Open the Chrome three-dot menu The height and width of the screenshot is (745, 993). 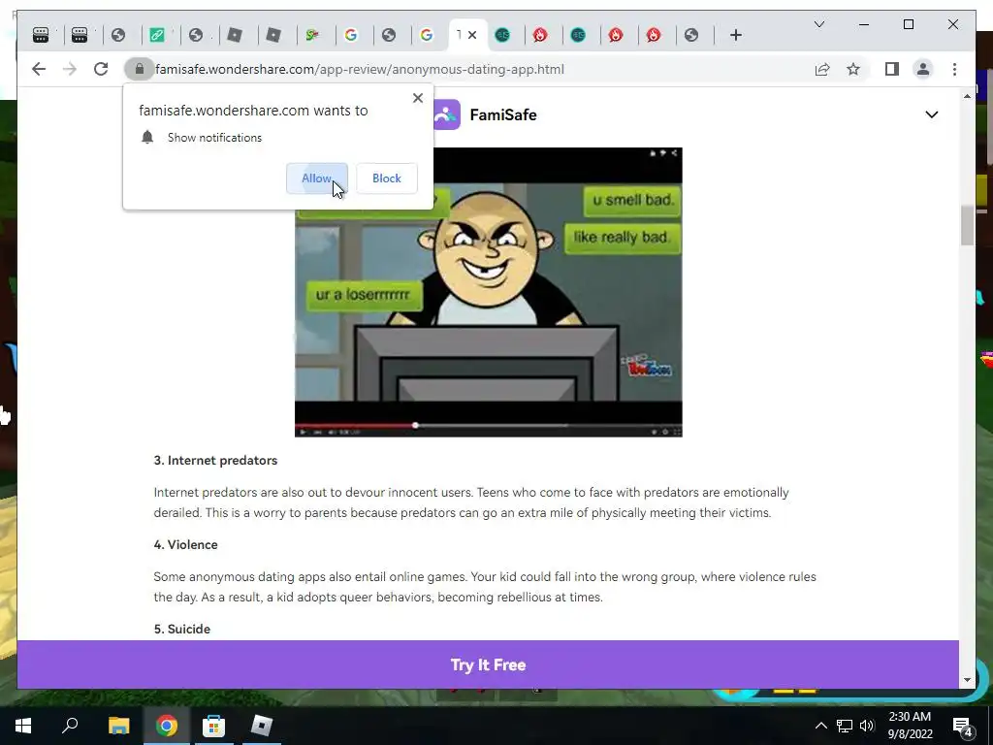coord(954,69)
